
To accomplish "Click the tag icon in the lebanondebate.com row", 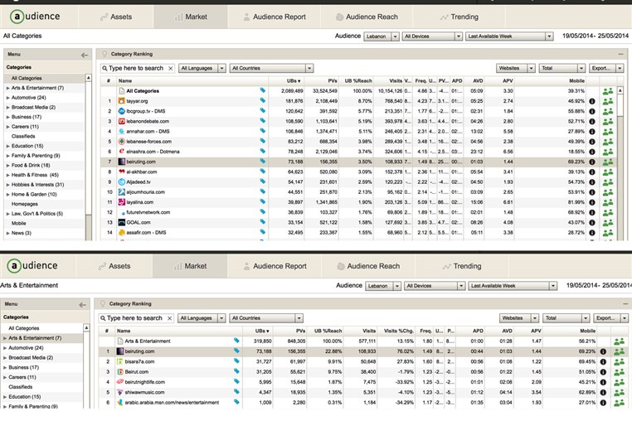I will [262, 121].
